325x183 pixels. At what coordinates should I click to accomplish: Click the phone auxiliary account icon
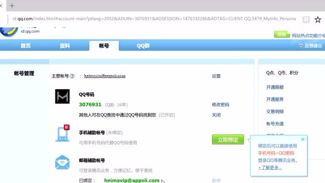coord(62,135)
